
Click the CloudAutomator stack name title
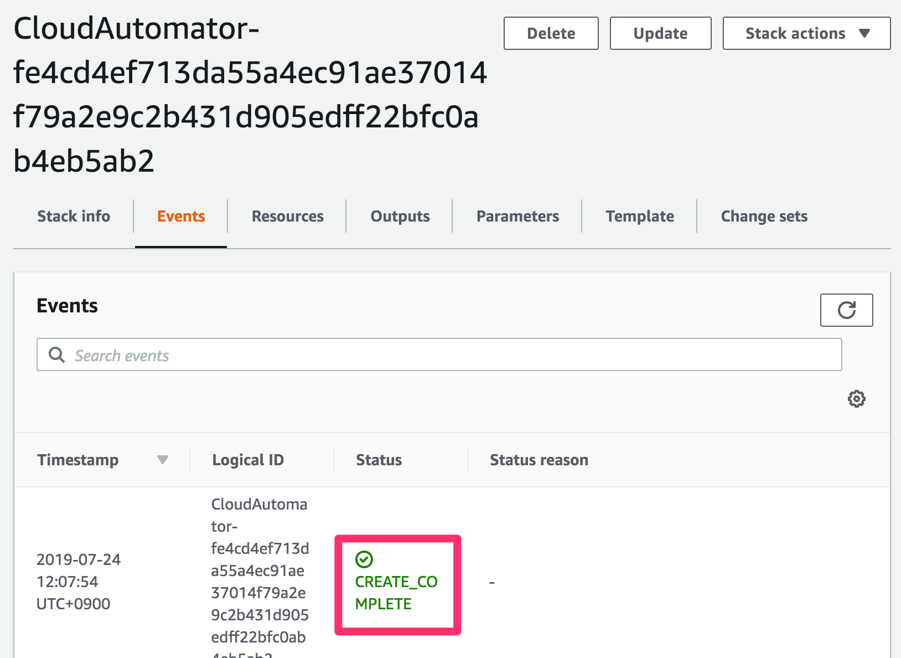250,94
